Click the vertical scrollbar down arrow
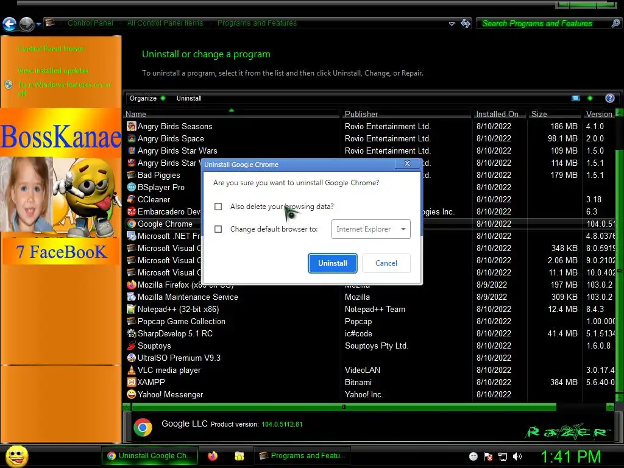This screenshot has width=624, height=468. click(619, 397)
